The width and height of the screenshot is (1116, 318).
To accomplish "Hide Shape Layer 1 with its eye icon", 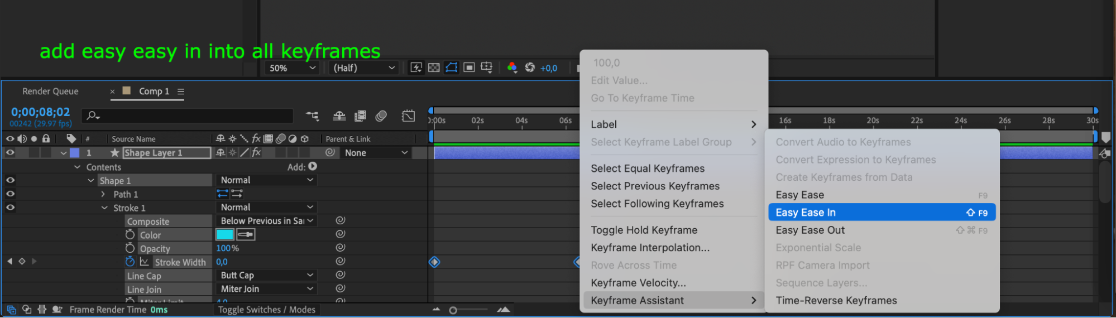I will (x=10, y=152).
